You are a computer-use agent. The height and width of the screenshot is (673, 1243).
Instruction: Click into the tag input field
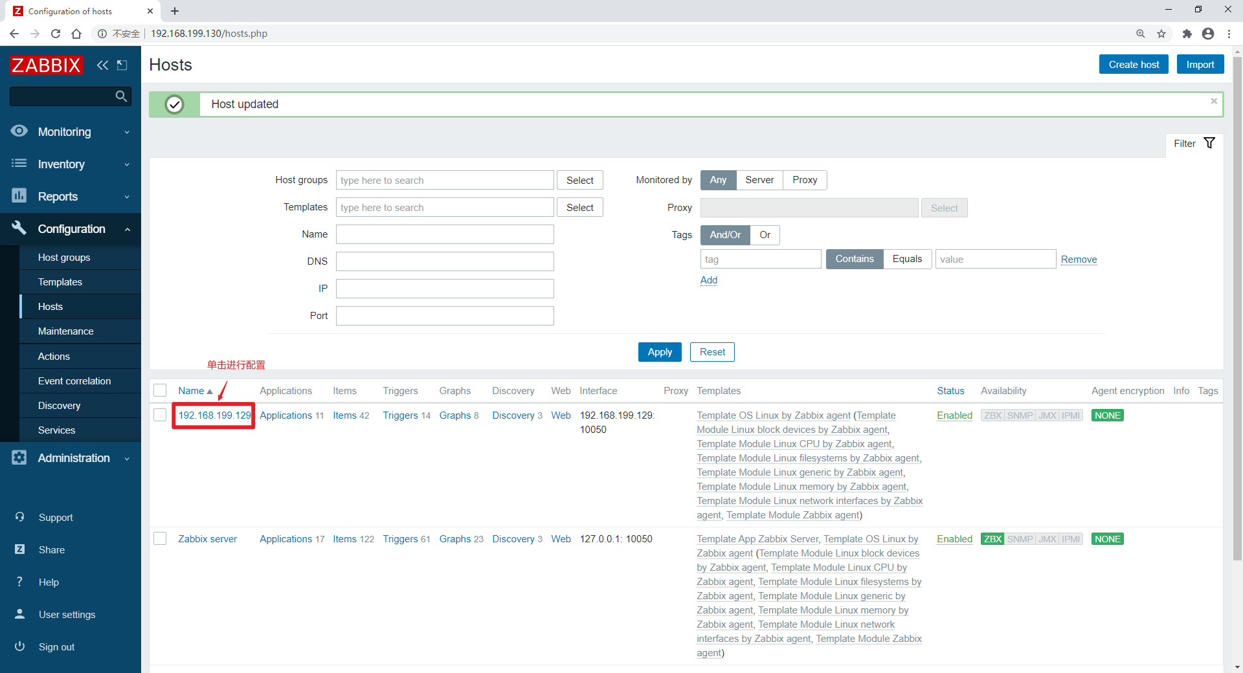click(761, 259)
